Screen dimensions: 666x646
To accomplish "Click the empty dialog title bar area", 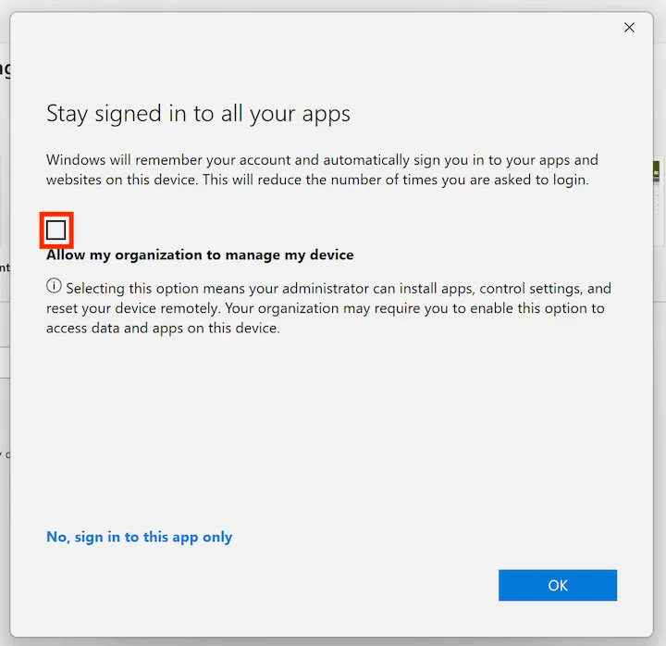I will [x=314, y=28].
